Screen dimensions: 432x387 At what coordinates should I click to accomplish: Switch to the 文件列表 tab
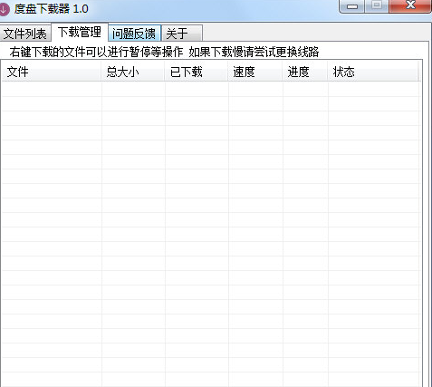point(25,34)
